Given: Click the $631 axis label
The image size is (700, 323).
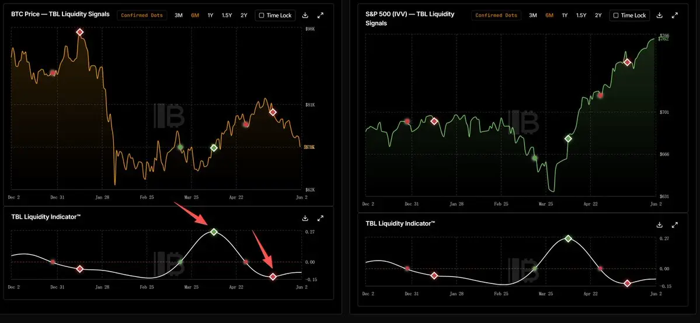Looking at the screenshot, I should click(664, 196).
